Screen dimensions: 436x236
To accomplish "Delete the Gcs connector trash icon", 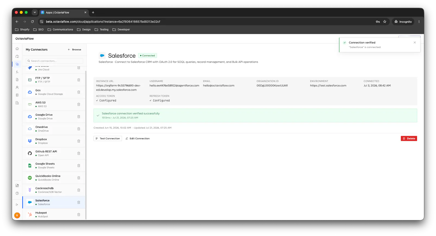I will pos(79,92).
